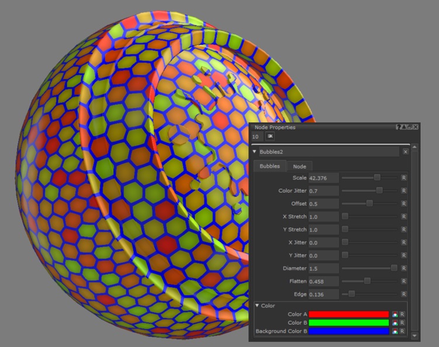Viewport: 439px width, 347px height.
Task: Remove the Bubbles2 node panel
Action: point(406,152)
